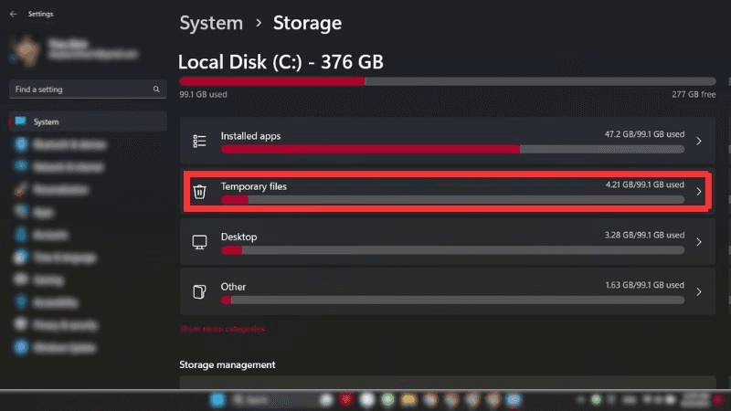
Task: Expand Desktop storage chevron
Action: pyautogui.click(x=698, y=242)
